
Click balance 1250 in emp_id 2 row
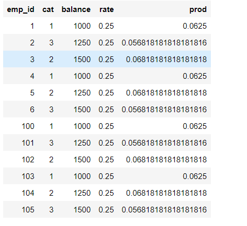82,43
